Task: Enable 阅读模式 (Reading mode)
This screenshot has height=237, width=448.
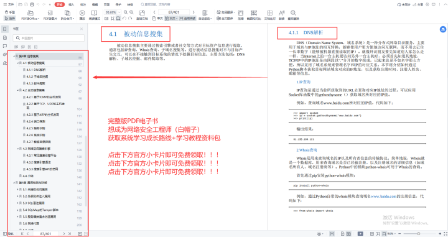Action: [95, 15]
